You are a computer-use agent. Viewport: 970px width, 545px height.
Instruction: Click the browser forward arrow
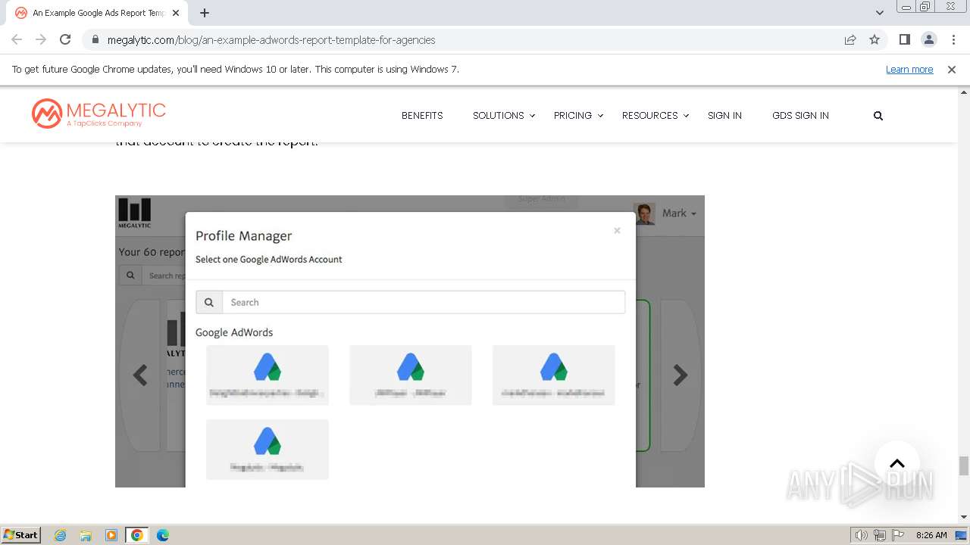pyautogui.click(x=41, y=39)
